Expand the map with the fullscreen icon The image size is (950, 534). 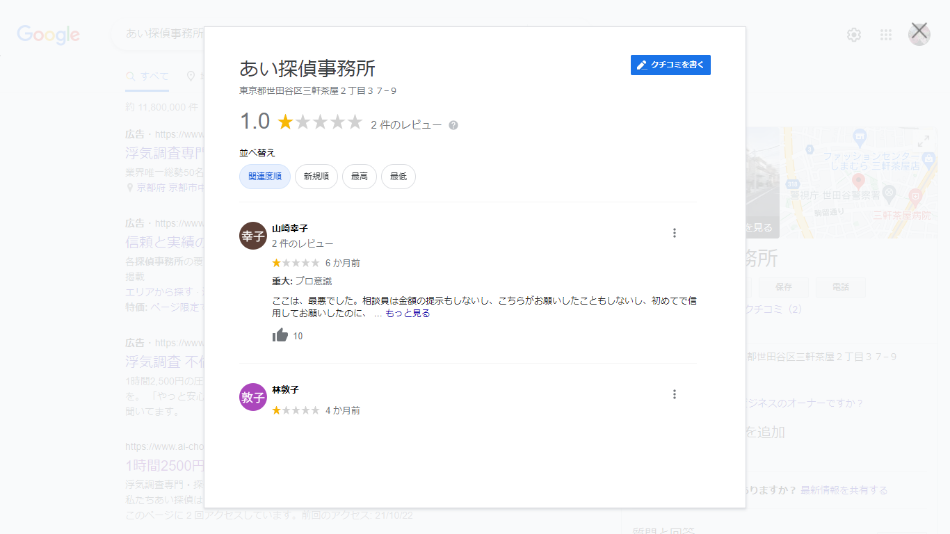(x=924, y=141)
